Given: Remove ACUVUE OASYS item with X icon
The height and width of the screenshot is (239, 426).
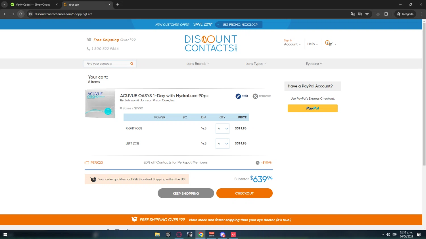Looking at the screenshot, I should [x=255, y=96].
